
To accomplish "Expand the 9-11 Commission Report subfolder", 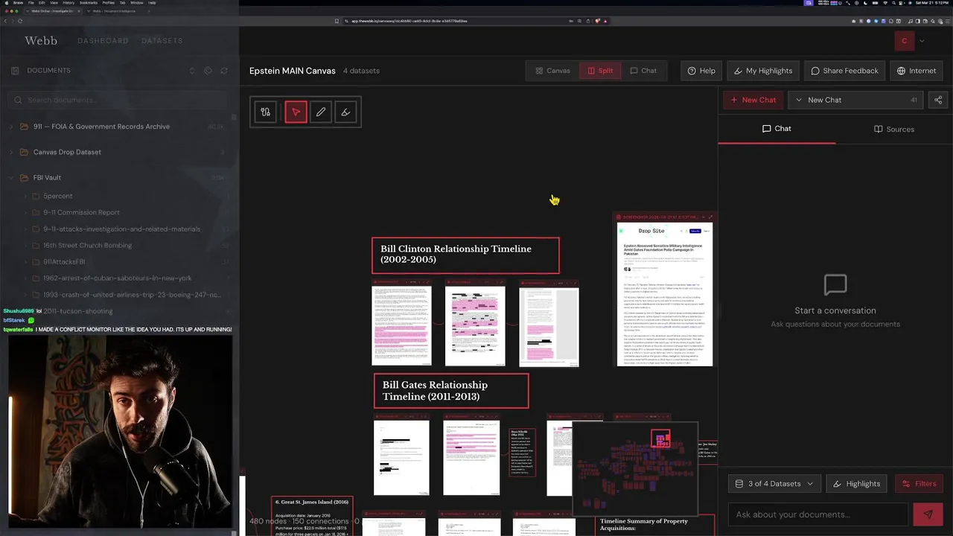I will point(25,212).
